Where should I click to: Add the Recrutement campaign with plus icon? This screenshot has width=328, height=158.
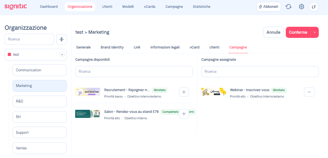tap(184, 92)
